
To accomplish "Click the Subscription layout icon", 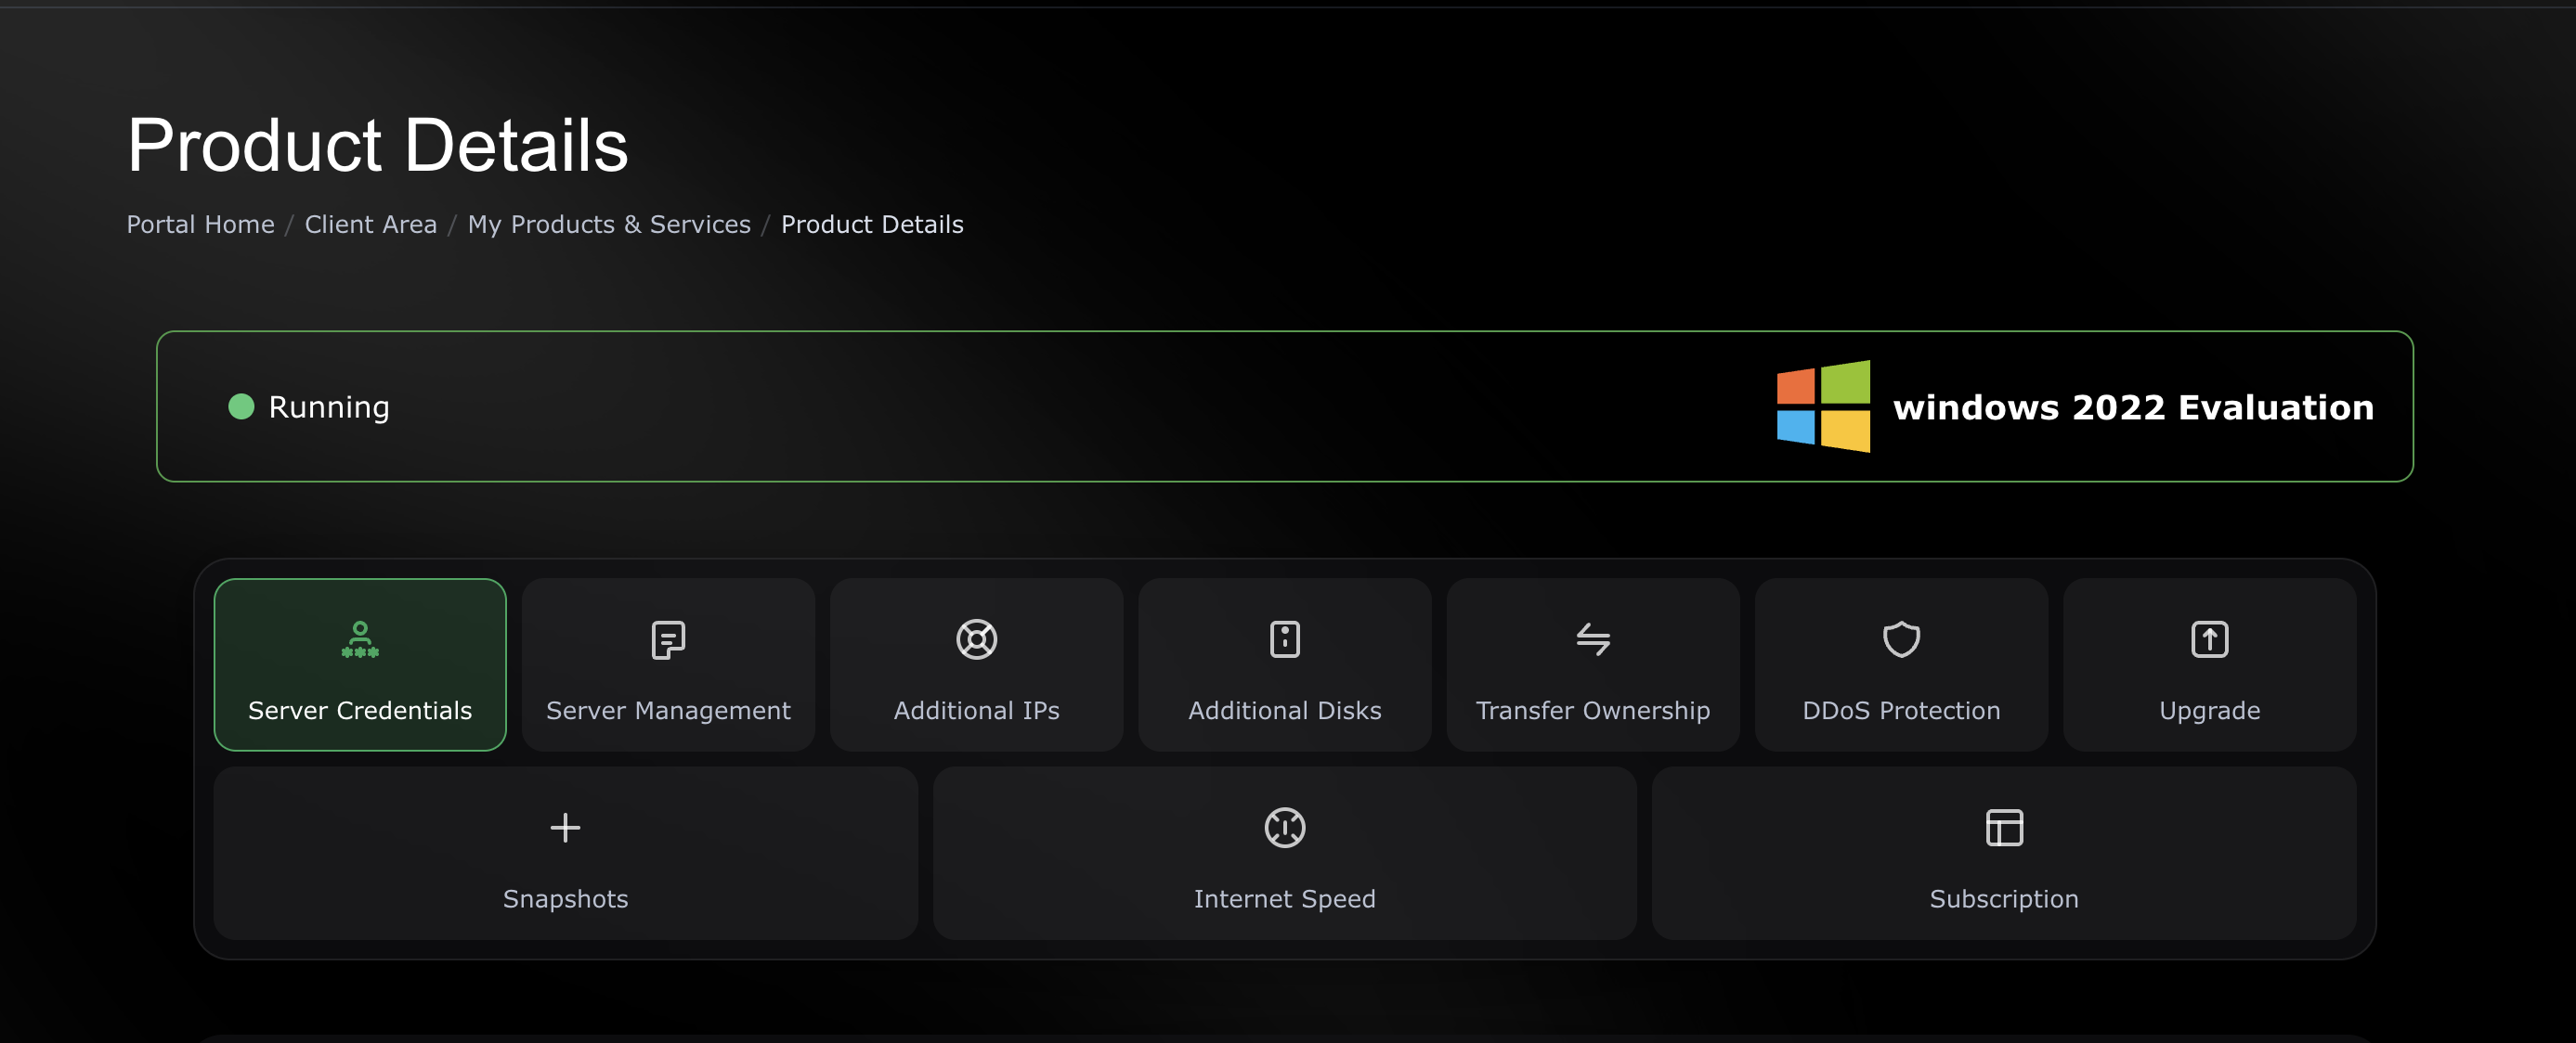I will [x=2004, y=827].
